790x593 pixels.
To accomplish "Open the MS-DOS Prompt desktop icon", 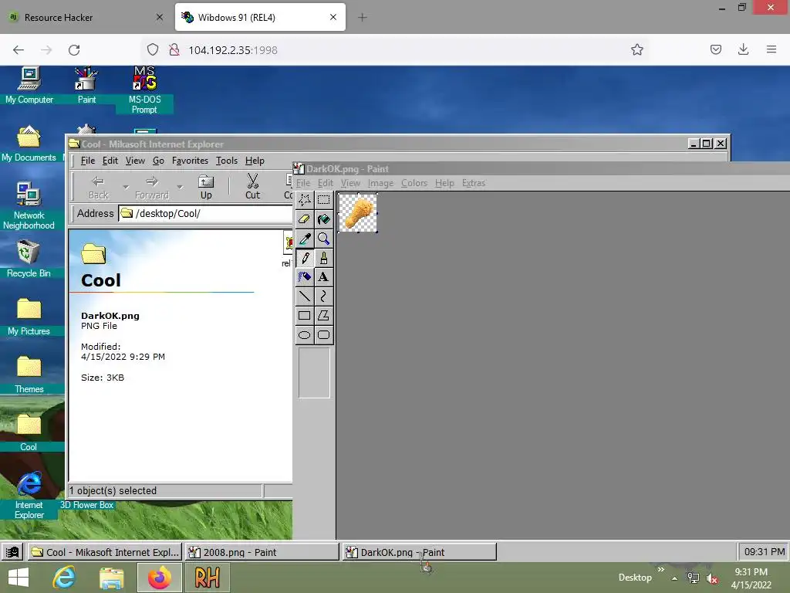I will tap(144, 90).
